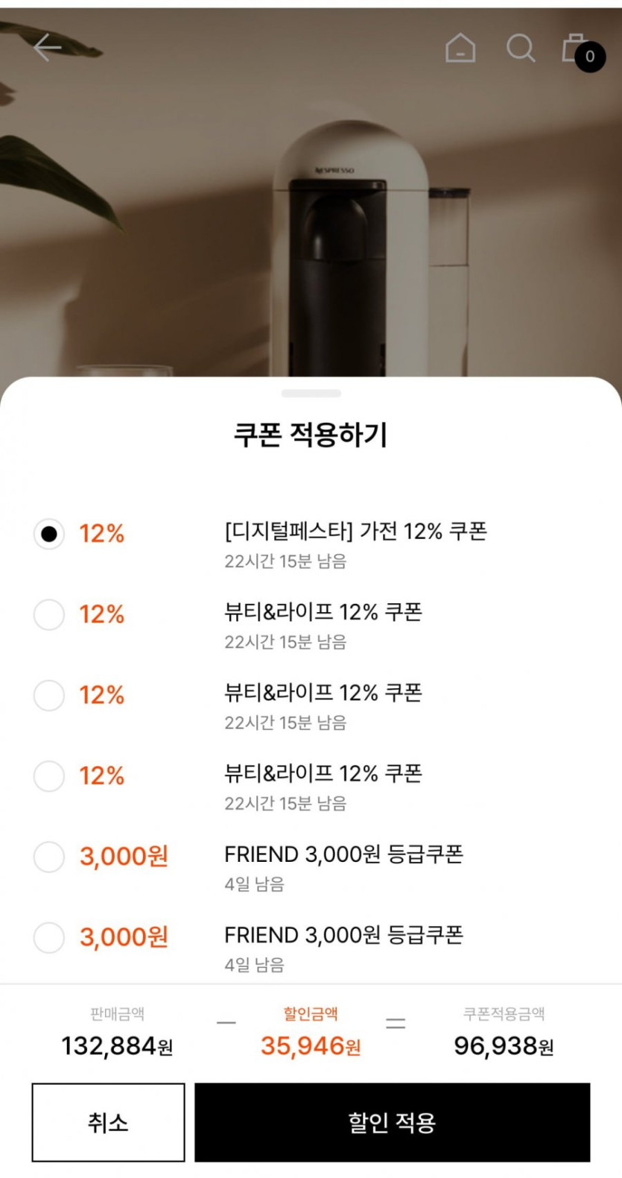622x1178 pixels.
Task: Tap the back arrow icon
Action: click(48, 48)
